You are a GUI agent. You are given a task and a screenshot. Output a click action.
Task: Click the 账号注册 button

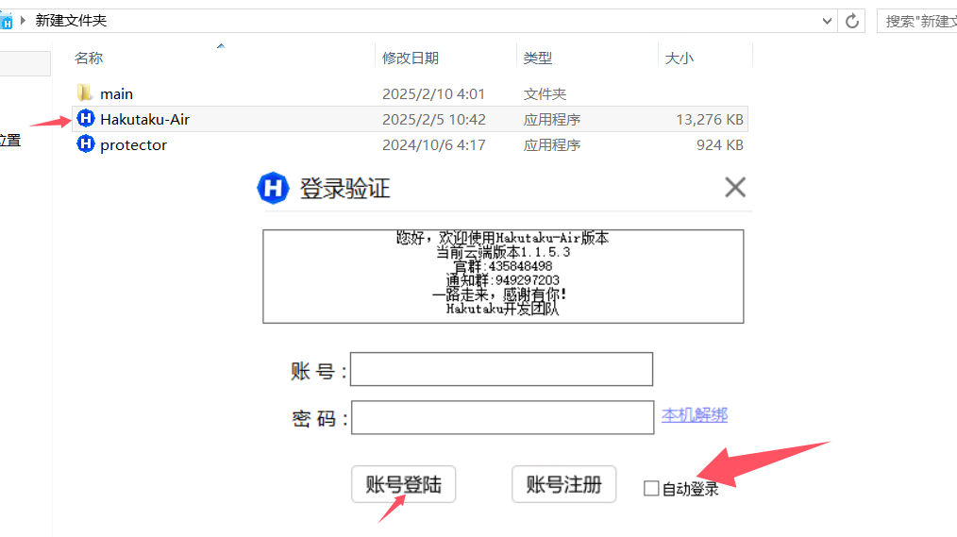click(x=564, y=484)
